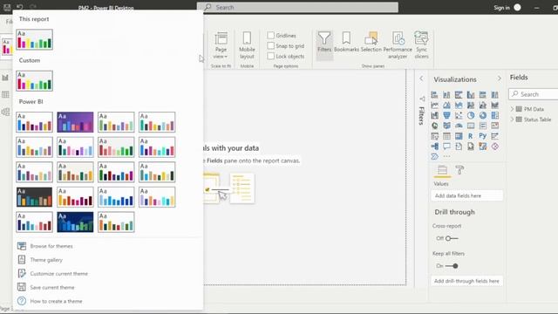Collapse the Visualizations pane with right chevron

pos(499,78)
